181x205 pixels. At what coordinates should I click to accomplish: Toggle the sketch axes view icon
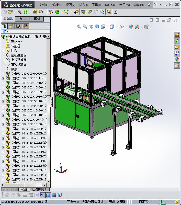tap(42, 195)
